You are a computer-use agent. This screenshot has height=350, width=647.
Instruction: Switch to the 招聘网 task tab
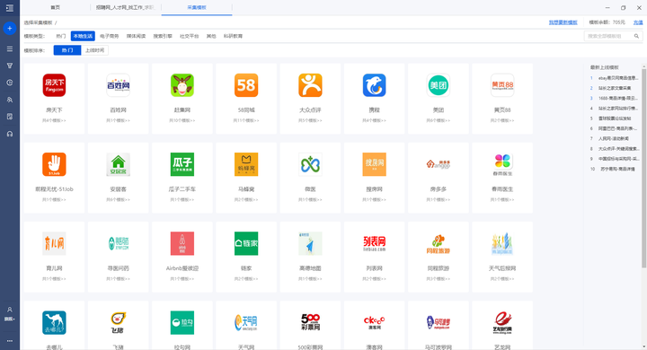126,7
